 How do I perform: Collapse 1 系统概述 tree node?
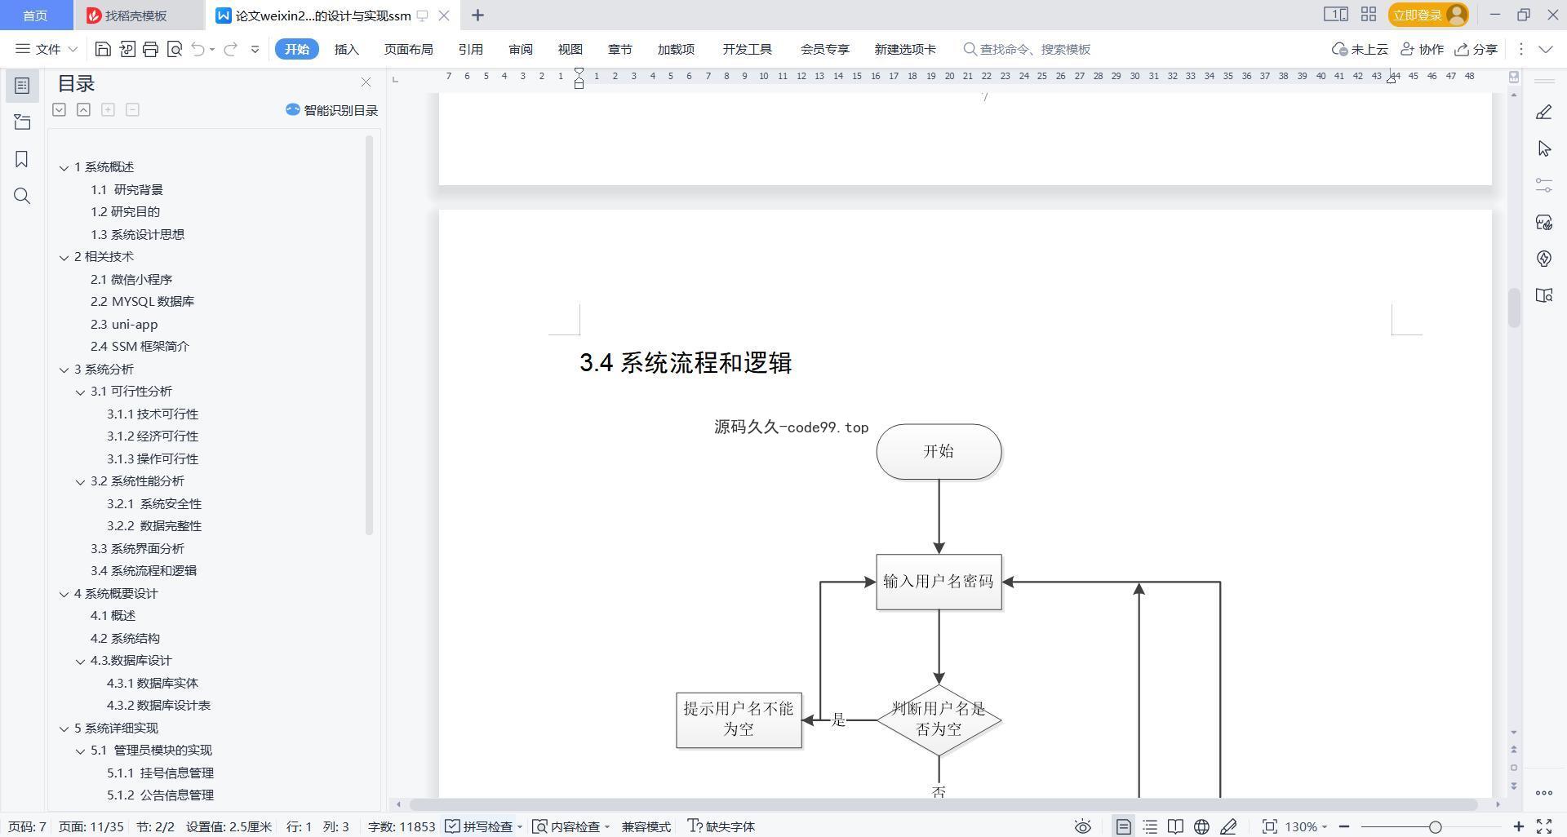point(64,167)
